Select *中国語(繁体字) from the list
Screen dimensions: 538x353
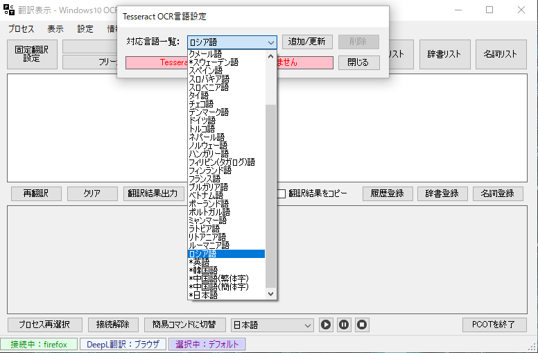(227, 279)
